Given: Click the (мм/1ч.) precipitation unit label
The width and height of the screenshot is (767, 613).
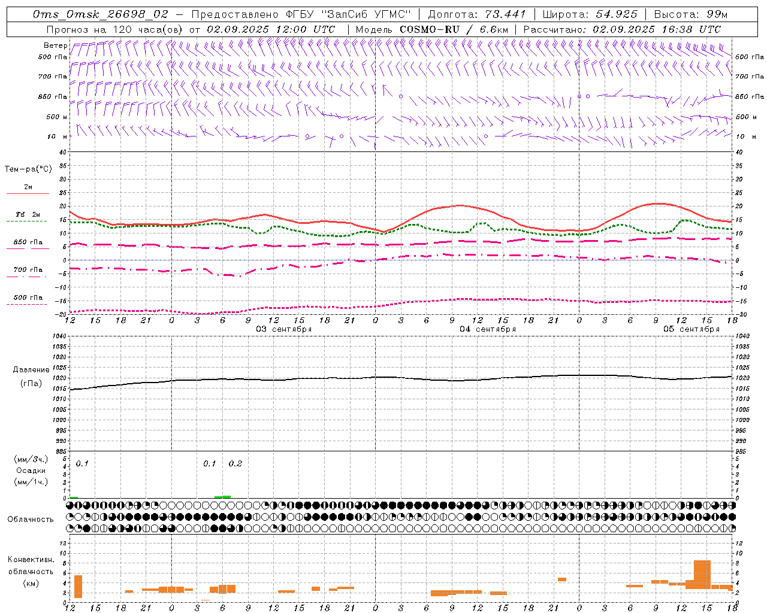Looking at the screenshot, I should pos(31,482).
